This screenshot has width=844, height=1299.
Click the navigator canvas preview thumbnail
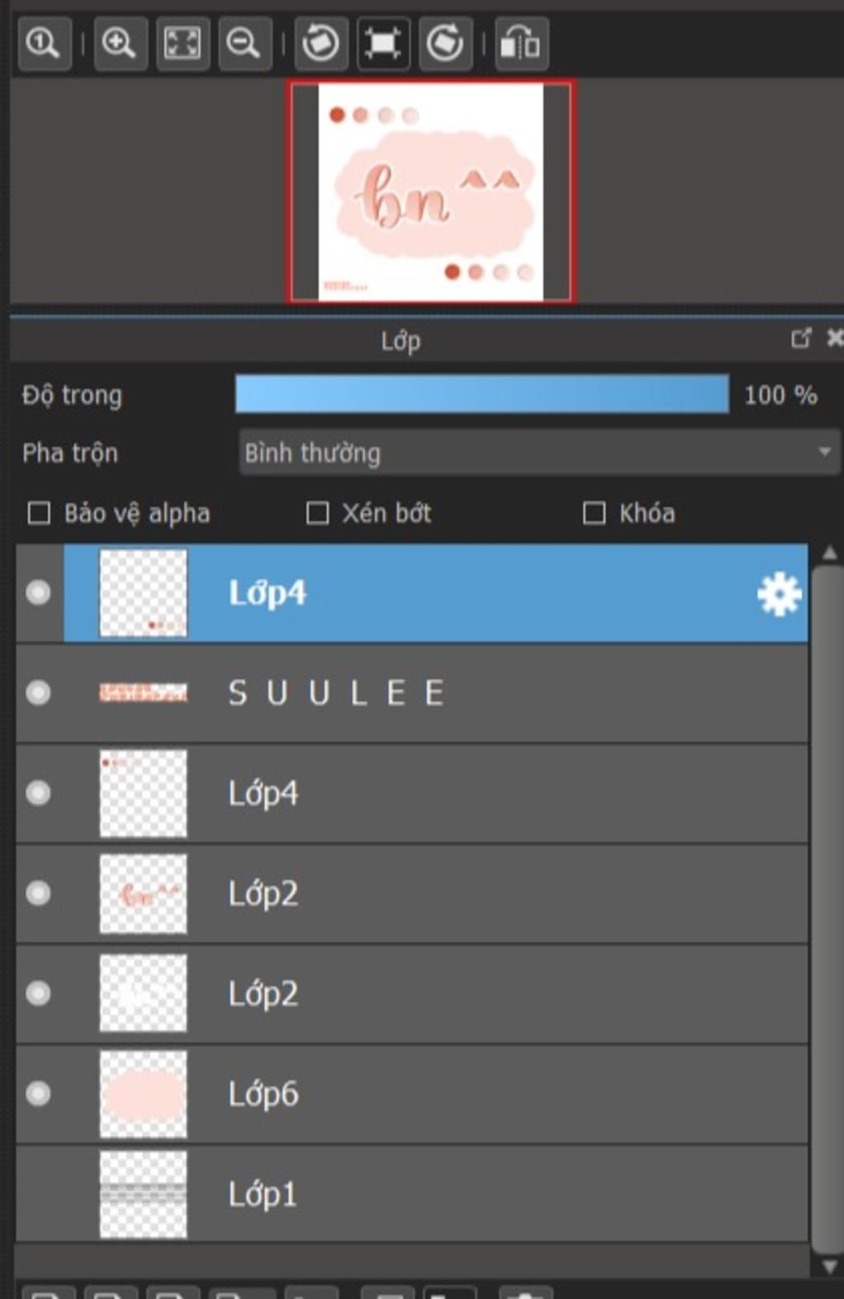pyautogui.click(x=430, y=191)
